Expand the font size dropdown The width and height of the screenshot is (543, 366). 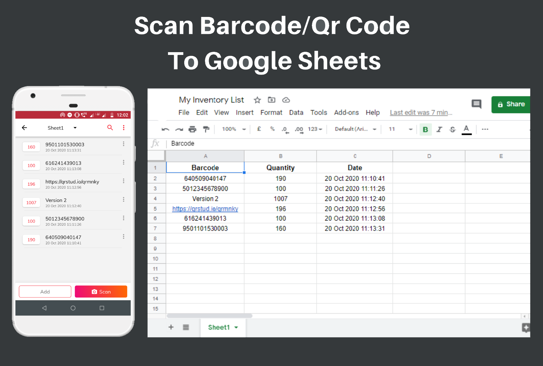[411, 129]
